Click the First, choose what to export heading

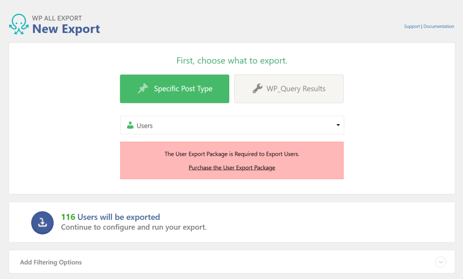pos(231,60)
